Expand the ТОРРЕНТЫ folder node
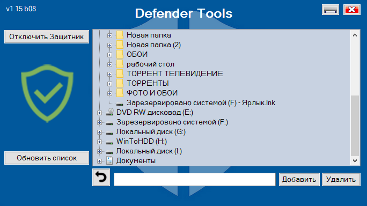The image size is (367, 206). tap(109, 84)
